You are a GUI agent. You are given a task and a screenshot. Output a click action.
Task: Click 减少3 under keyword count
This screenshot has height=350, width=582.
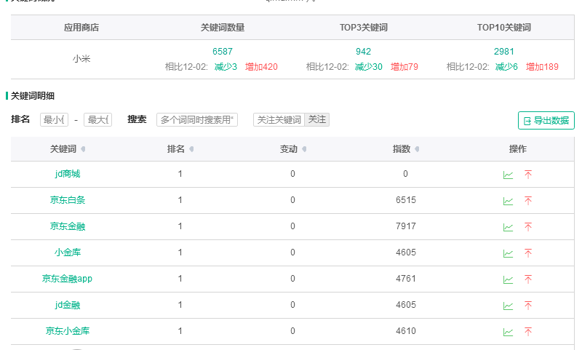coord(226,67)
